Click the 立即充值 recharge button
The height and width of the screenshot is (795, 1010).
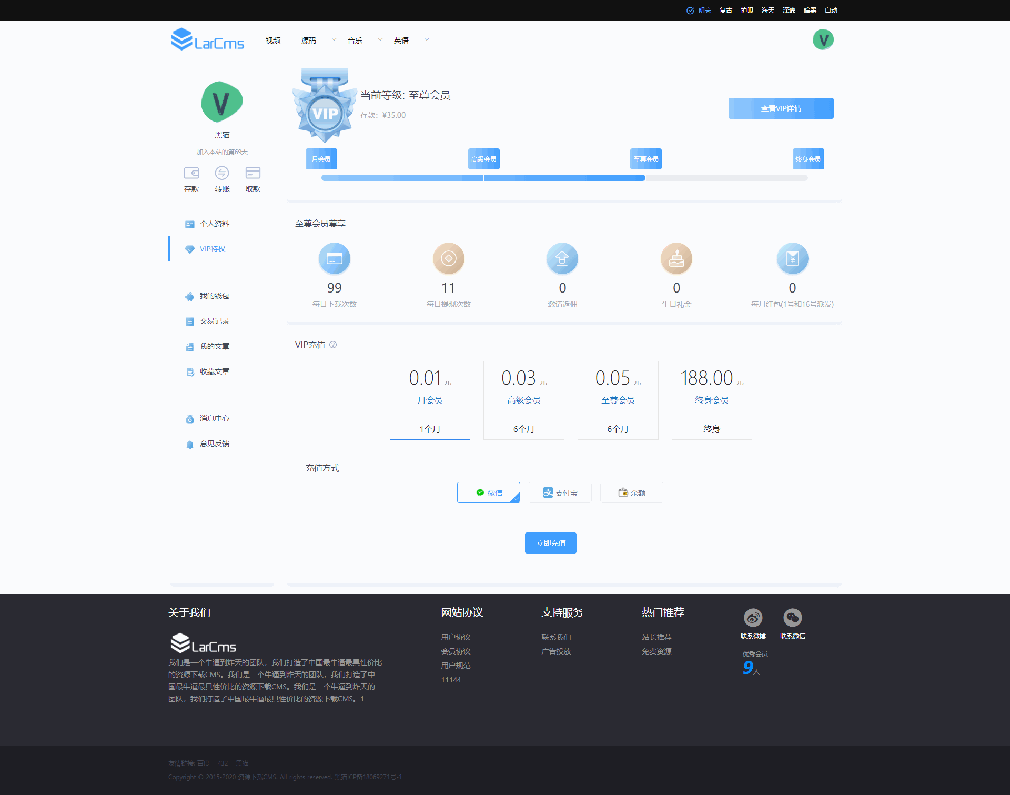click(551, 543)
